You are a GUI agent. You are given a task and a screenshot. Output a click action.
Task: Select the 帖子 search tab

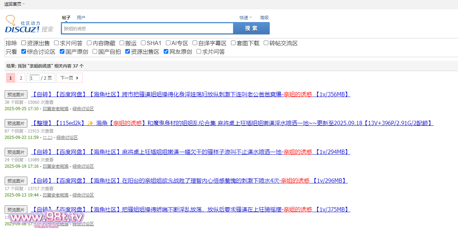coord(66,17)
